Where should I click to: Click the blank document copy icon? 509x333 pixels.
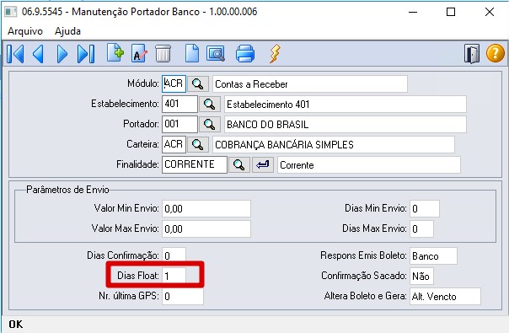tap(192, 53)
